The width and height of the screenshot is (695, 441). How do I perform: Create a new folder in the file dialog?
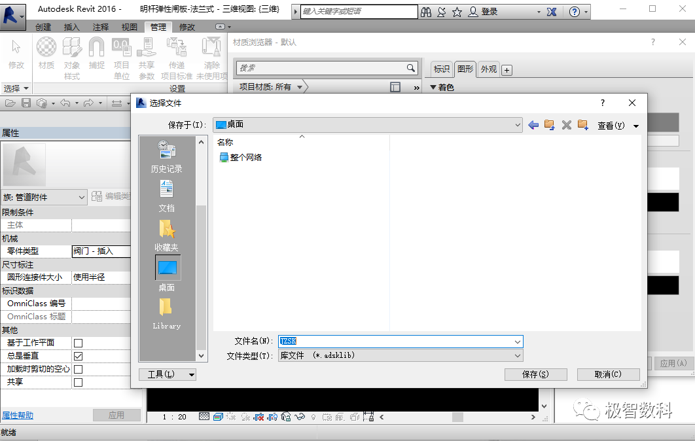coord(583,126)
